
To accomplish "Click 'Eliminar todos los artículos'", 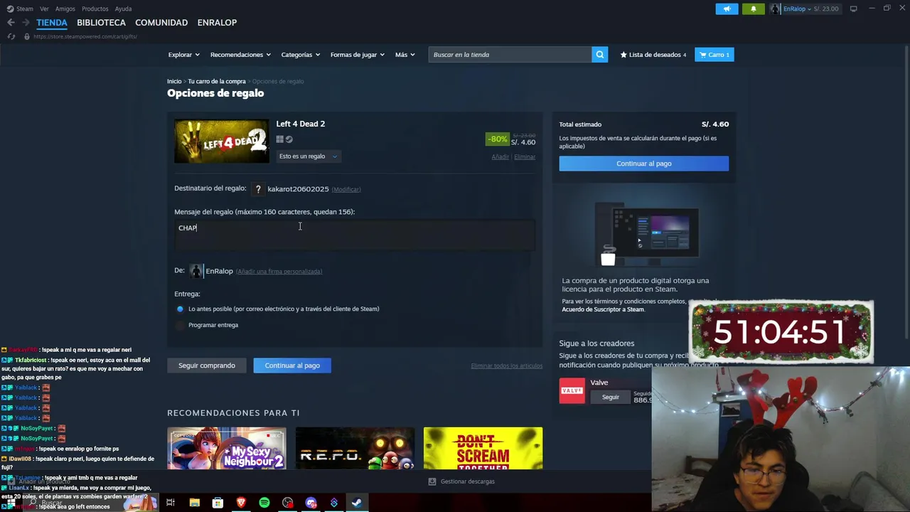I will (506, 366).
